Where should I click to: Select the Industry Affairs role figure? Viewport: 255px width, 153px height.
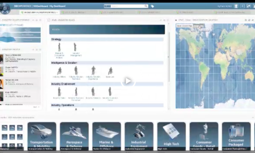click(59, 72)
